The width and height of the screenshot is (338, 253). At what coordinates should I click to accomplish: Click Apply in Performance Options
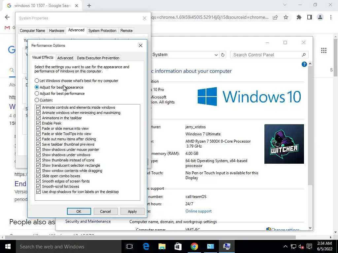(132, 211)
